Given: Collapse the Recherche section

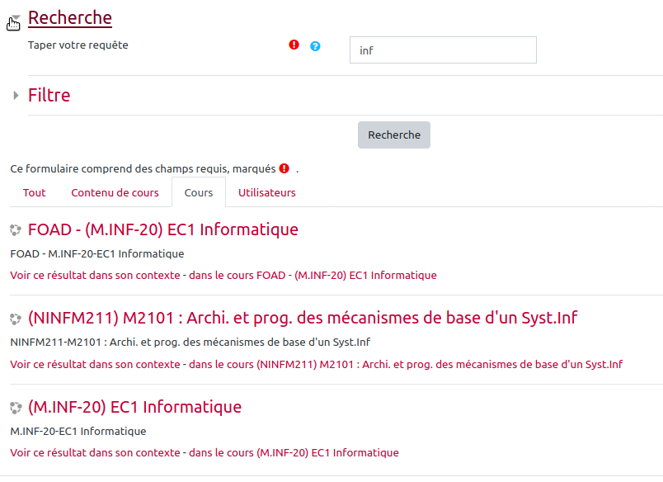Looking at the screenshot, I should point(70,17).
